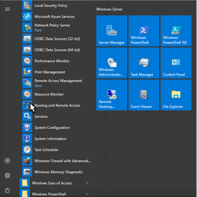Open the user account icon

[7, 161]
